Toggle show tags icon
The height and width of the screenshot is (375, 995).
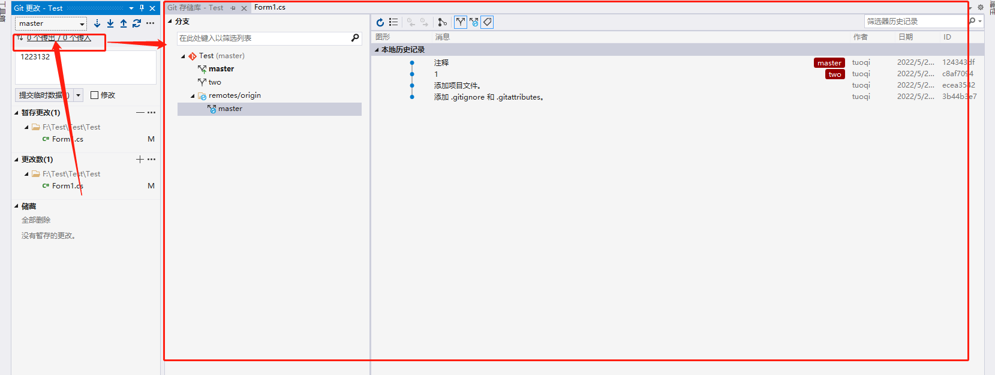[x=488, y=22]
